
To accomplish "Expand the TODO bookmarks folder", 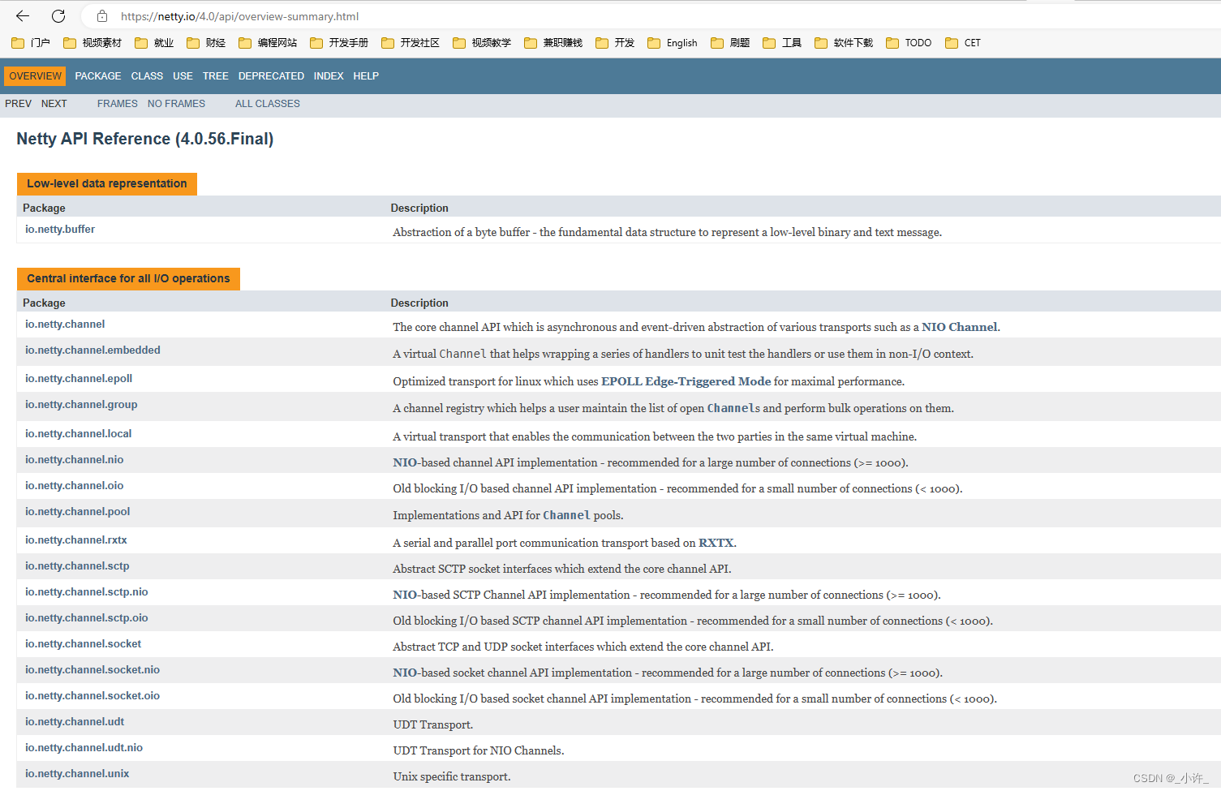I will click(917, 42).
